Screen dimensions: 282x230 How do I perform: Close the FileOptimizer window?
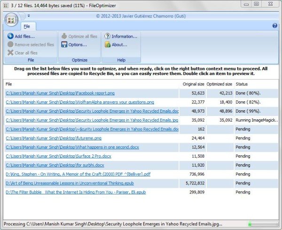tap(271, 4)
